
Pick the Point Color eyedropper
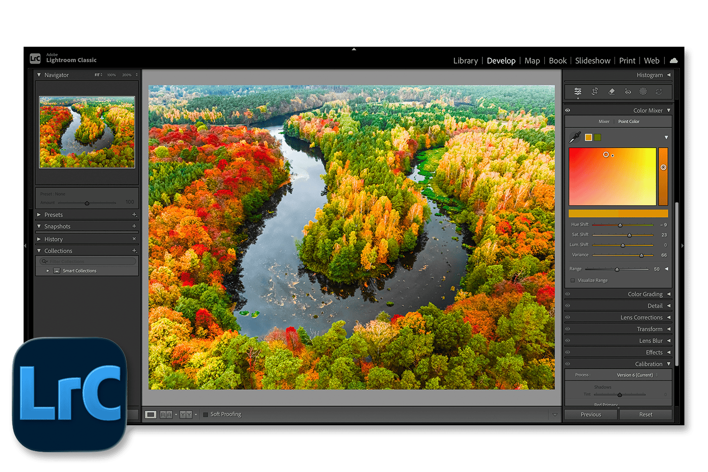pos(574,137)
